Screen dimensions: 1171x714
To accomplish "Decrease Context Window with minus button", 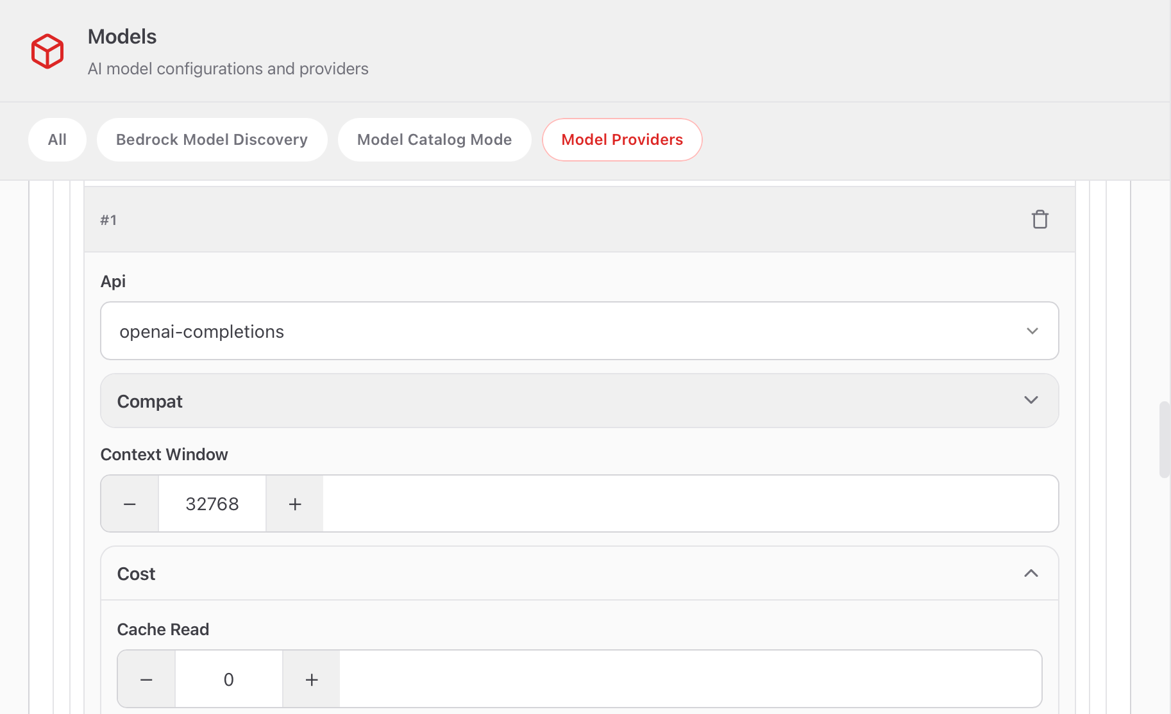I will click(130, 504).
